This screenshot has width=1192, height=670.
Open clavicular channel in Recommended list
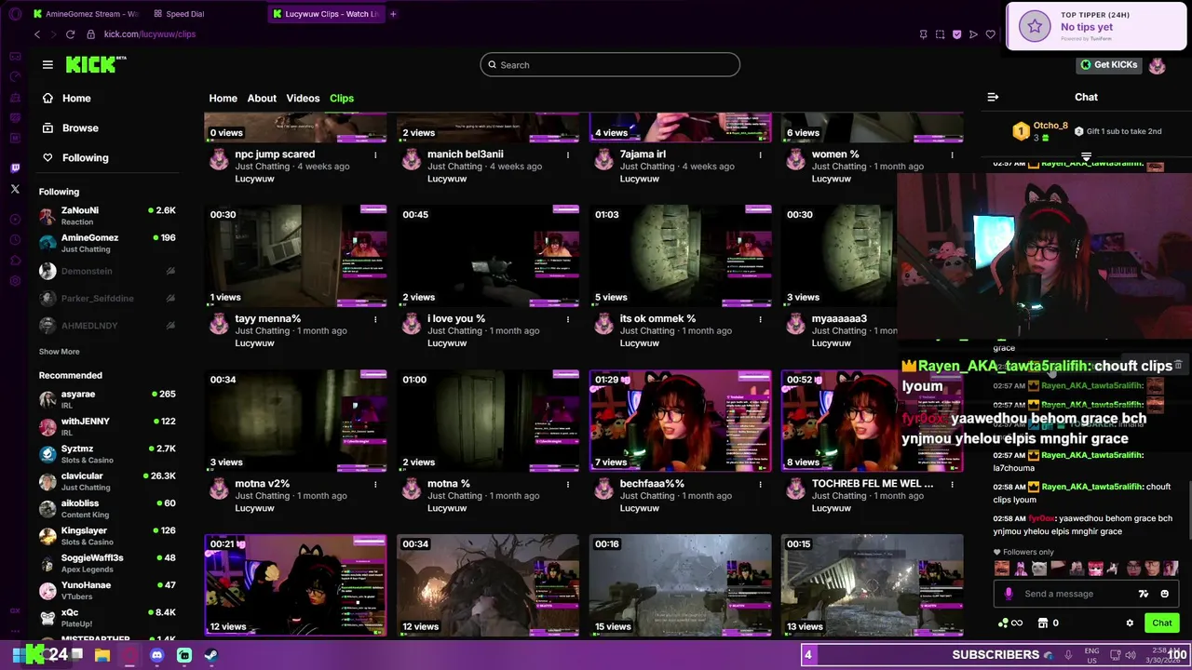coord(107,481)
